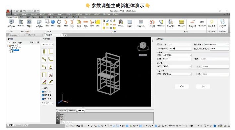Click the circular refresh arrow icon in ribbon
Viewport: 235px width, 130px height.
pos(59,22)
